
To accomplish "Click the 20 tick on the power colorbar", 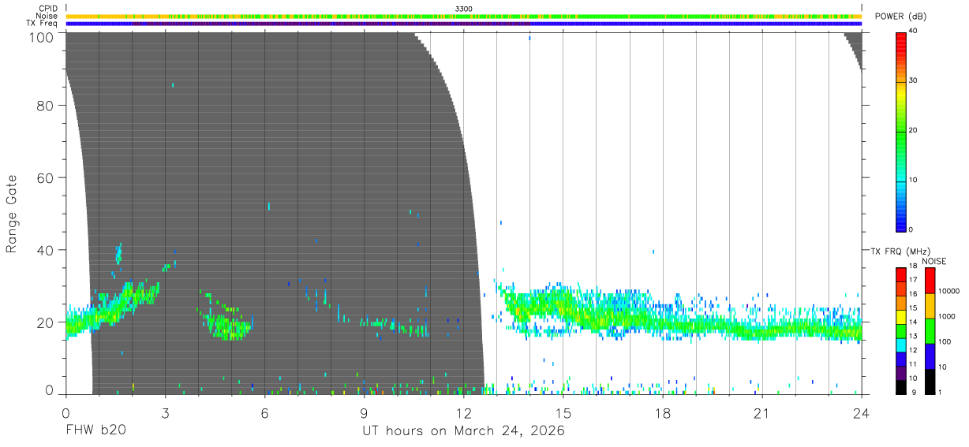I will (914, 130).
